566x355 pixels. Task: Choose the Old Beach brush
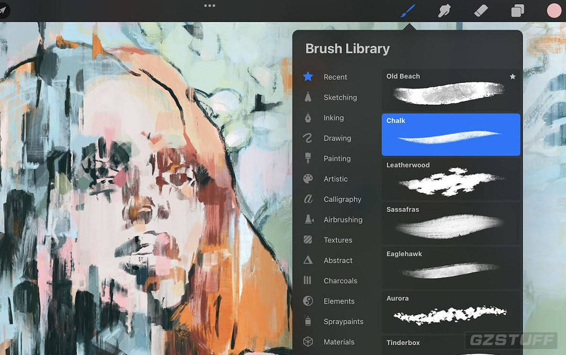click(451, 90)
